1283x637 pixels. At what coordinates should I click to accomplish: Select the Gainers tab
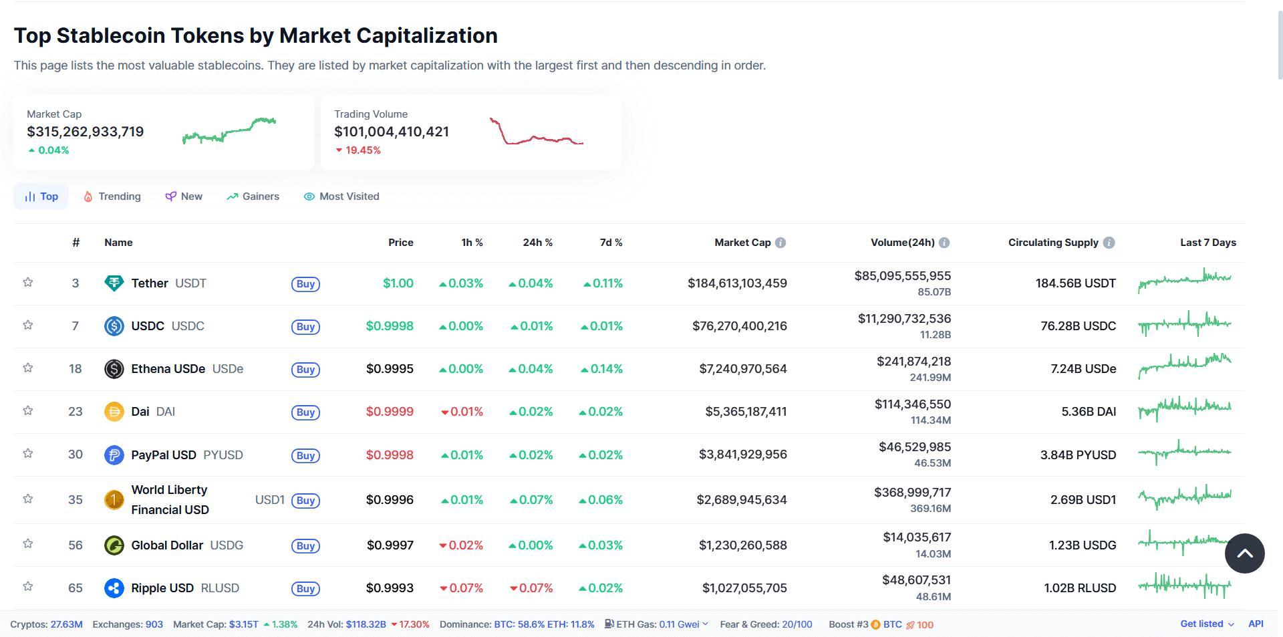click(x=253, y=197)
